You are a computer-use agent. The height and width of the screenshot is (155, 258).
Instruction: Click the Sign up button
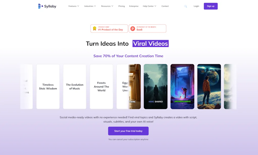tap(211, 6)
